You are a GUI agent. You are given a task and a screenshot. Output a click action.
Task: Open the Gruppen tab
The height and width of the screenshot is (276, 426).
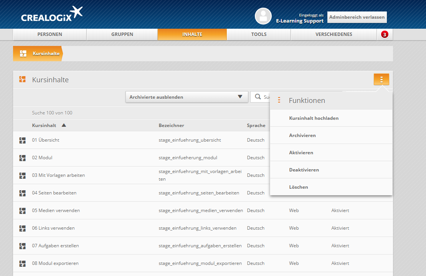click(122, 34)
